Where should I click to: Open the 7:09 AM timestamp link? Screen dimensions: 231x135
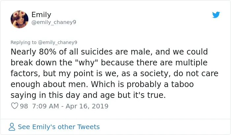[46, 106]
